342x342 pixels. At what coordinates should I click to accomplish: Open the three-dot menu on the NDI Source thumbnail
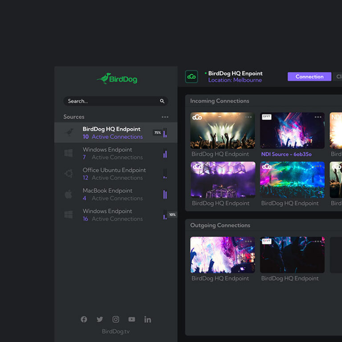tap(318, 117)
